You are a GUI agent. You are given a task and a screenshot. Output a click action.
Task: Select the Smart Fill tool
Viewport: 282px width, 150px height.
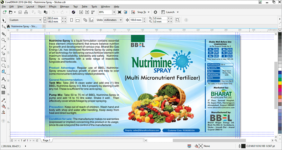[x=3, y=112]
